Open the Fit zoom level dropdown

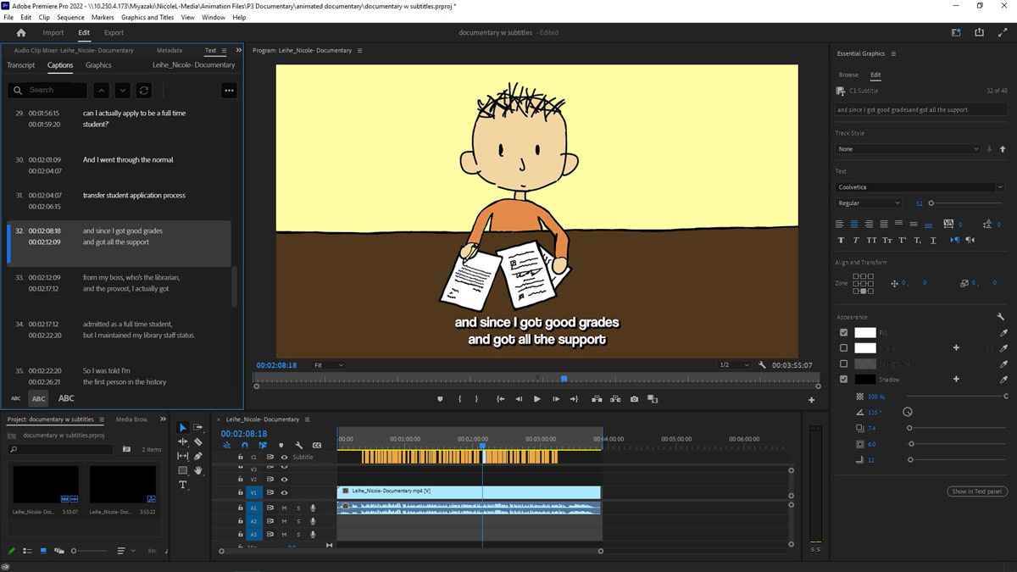[329, 365]
